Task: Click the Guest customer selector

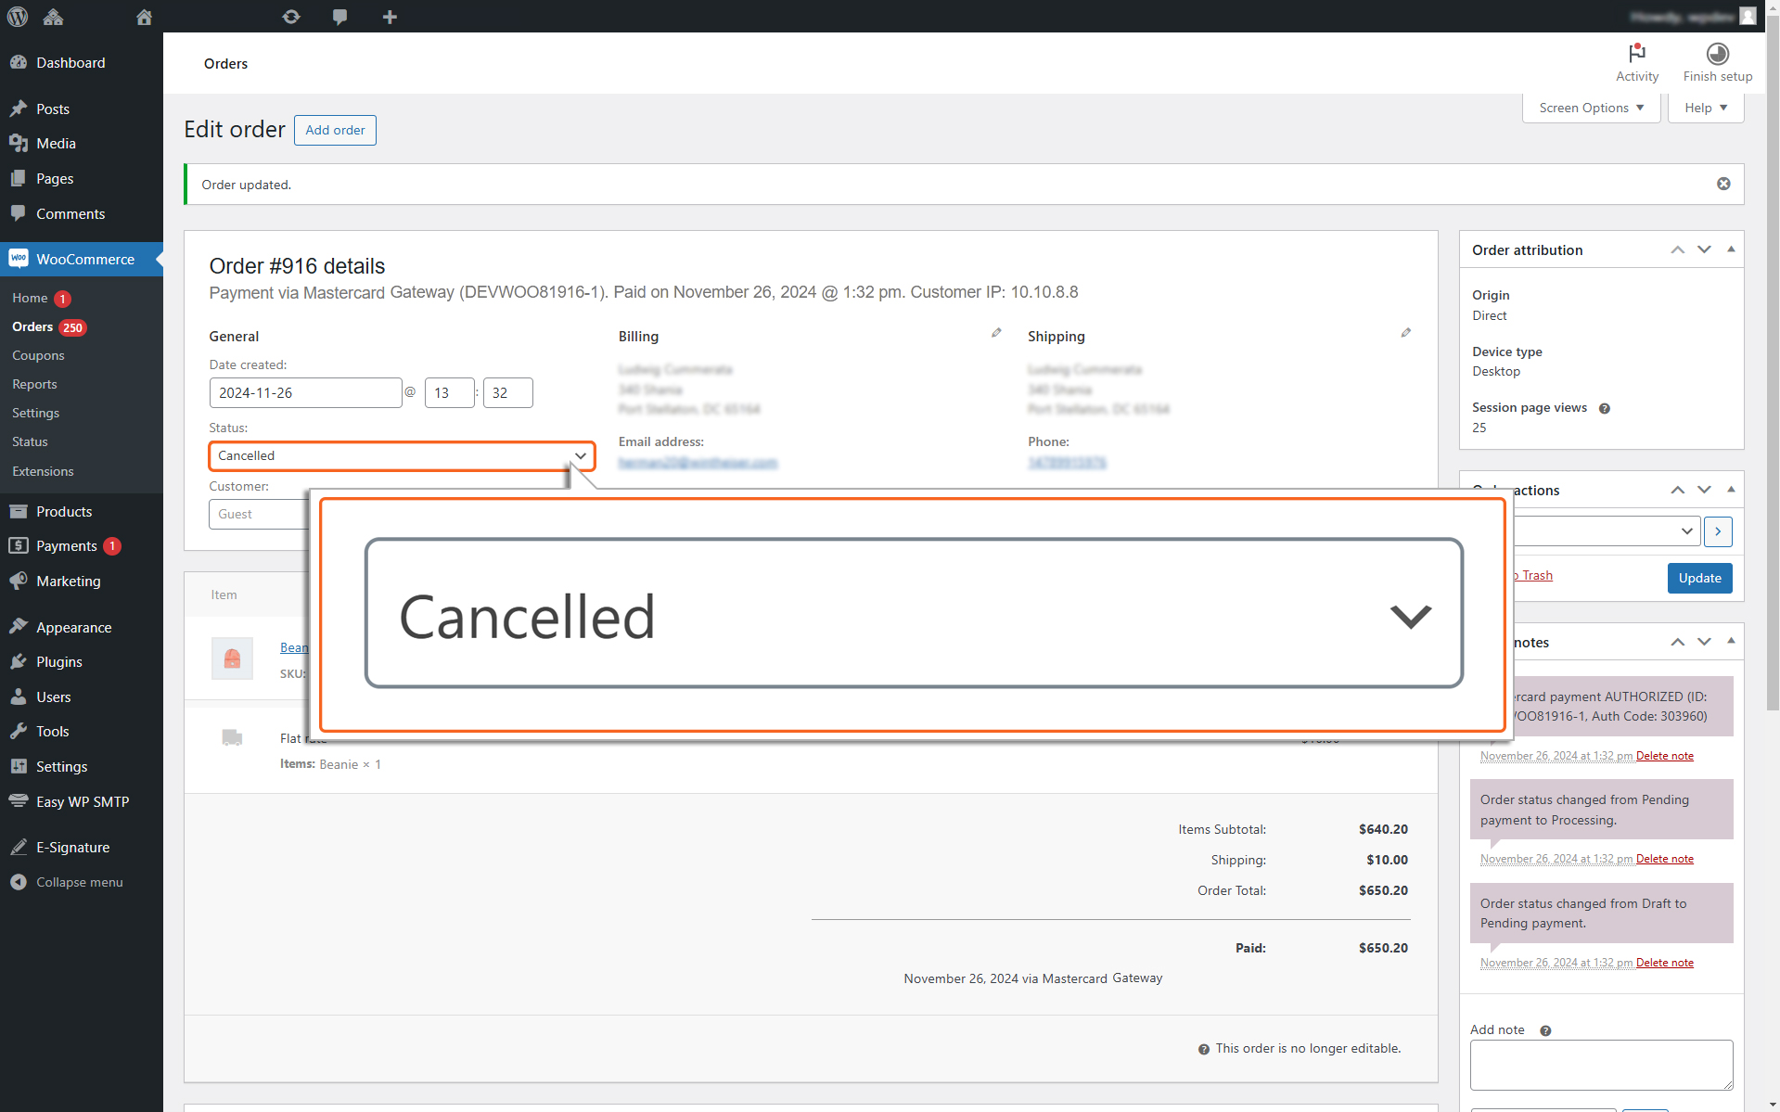Action: (x=259, y=514)
